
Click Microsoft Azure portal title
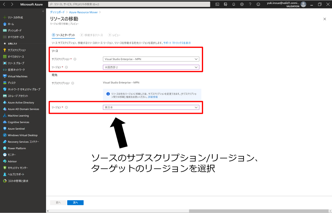pyautogui.click(x=32, y=4)
